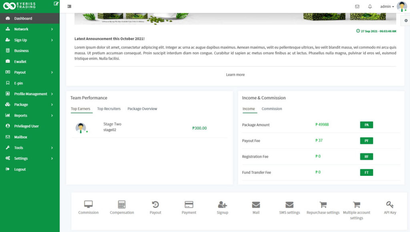Click the Stage Two earner avatar
Screen dimensions: 410x232
(81, 128)
